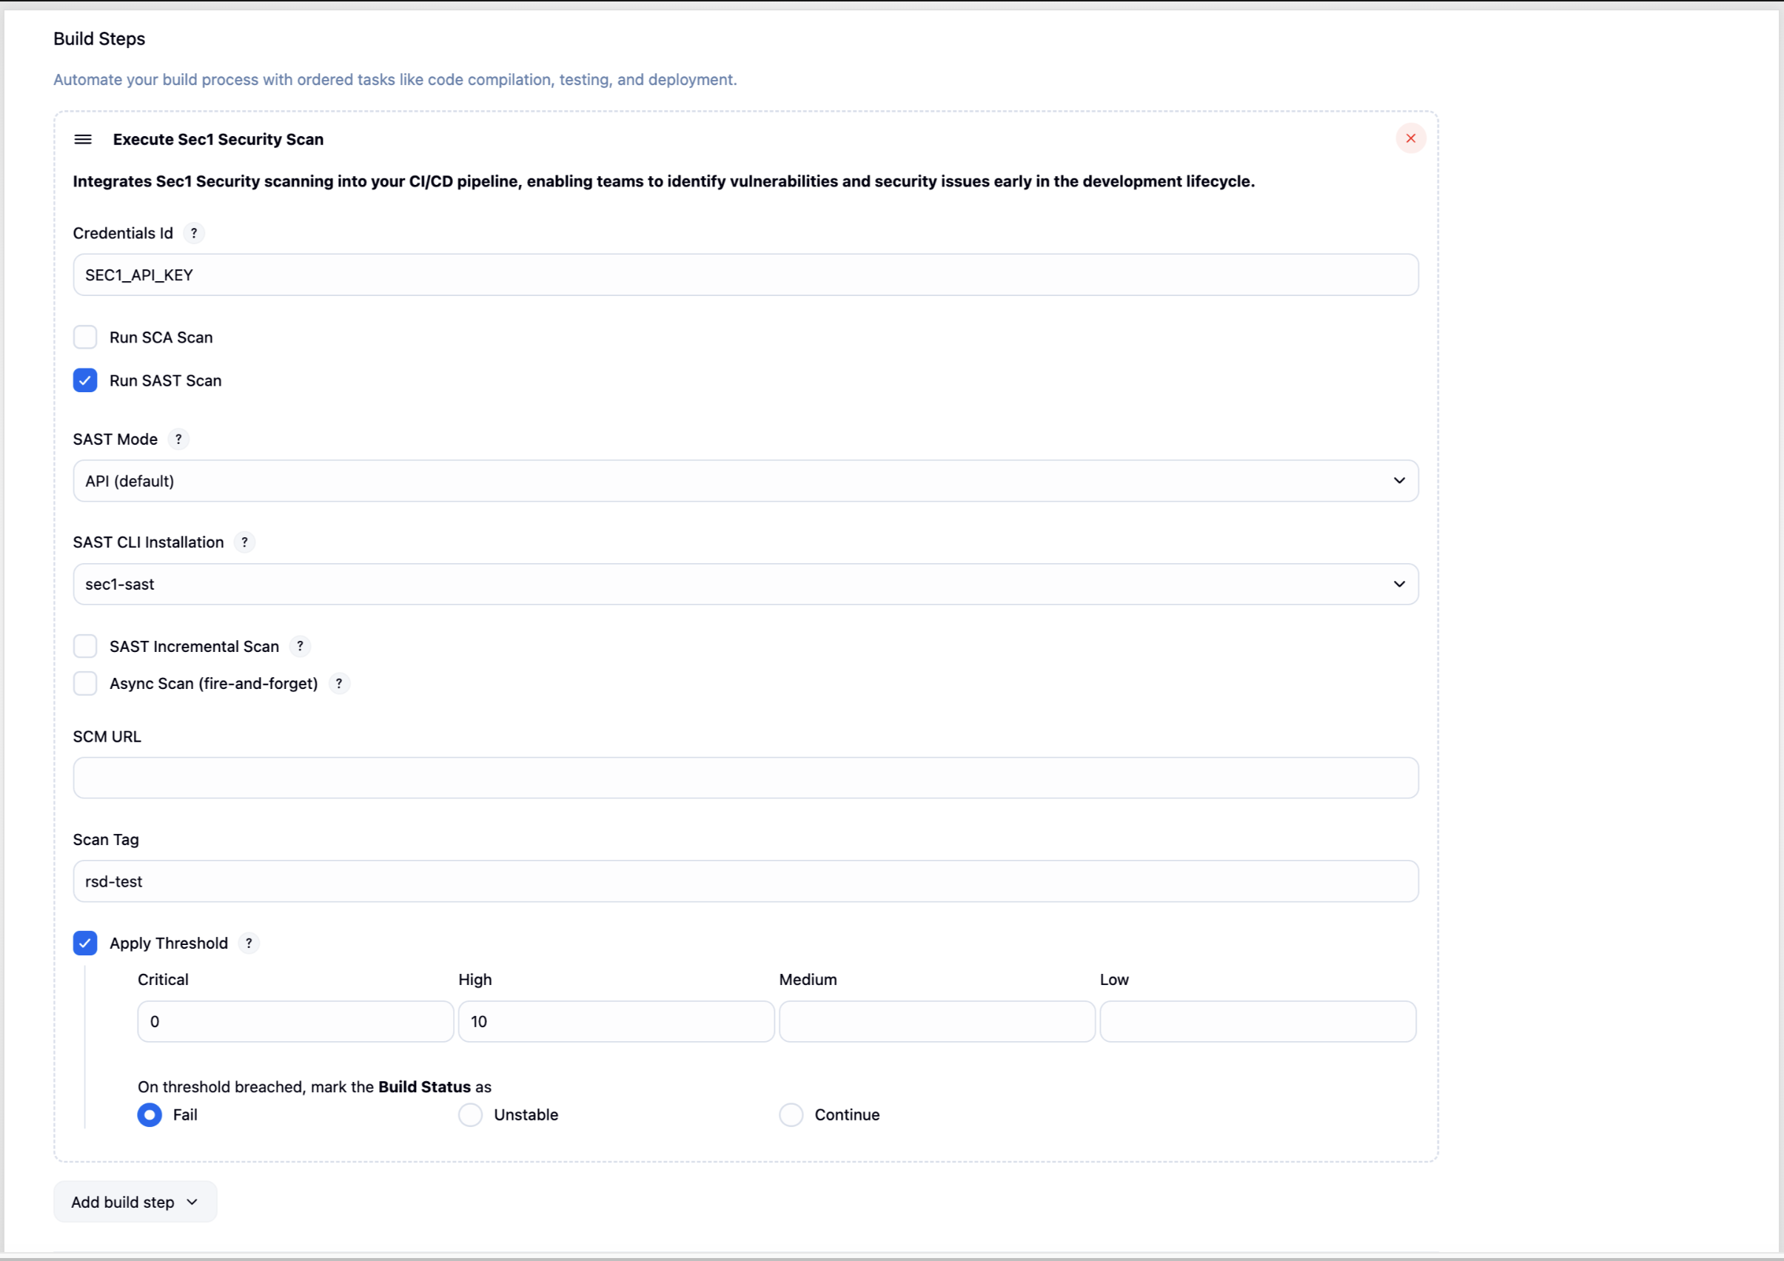Click the Scan Tag input field
The width and height of the screenshot is (1784, 1261).
pos(746,881)
